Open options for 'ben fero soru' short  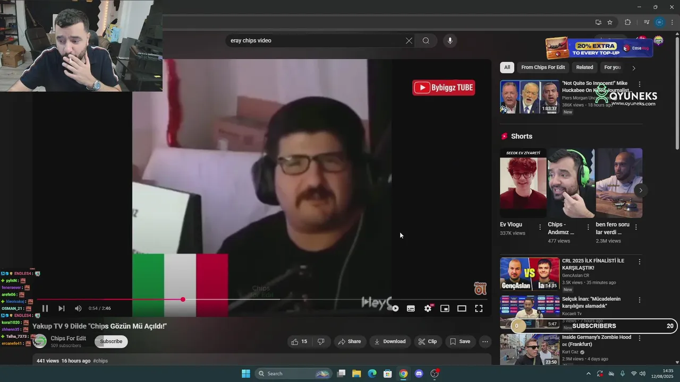click(x=636, y=227)
